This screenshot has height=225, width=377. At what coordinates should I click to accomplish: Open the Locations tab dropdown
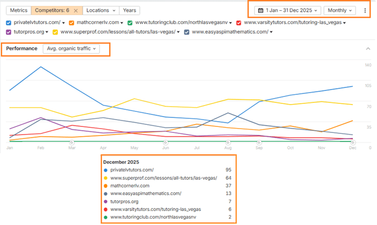[101, 10]
